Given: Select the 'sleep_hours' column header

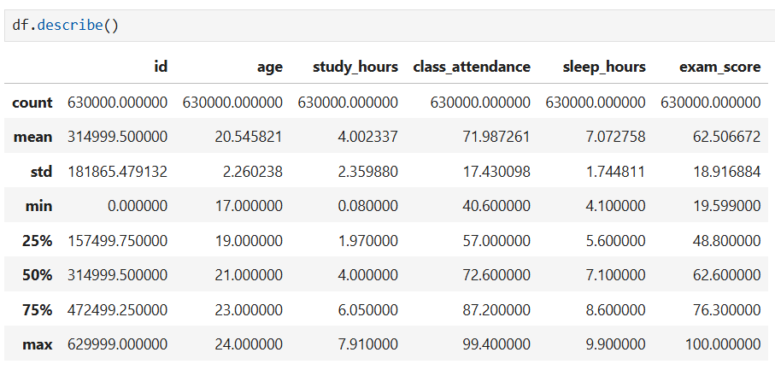Looking at the screenshot, I should click(604, 67).
